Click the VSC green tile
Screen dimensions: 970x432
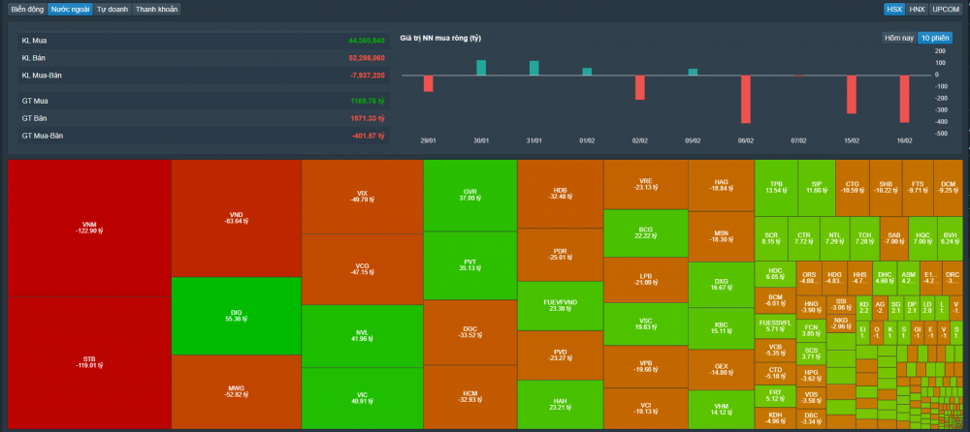pyautogui.click(x=646, y=324)
